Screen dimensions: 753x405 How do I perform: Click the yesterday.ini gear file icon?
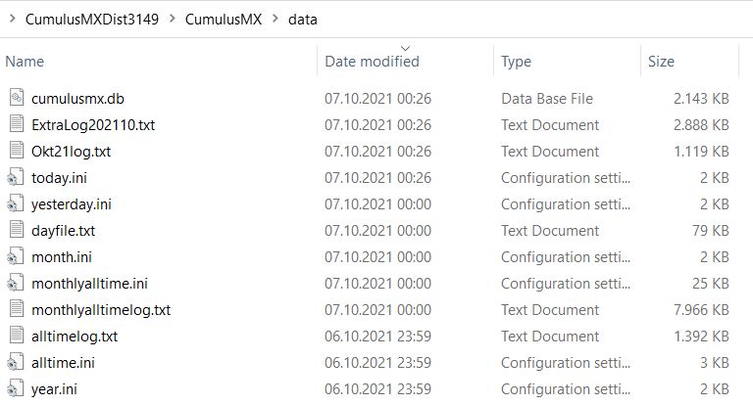[16, 204]
